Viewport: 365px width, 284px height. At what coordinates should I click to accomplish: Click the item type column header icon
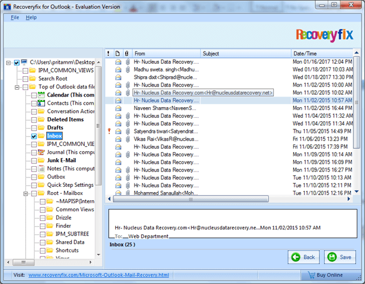click(x=118, y=54)
